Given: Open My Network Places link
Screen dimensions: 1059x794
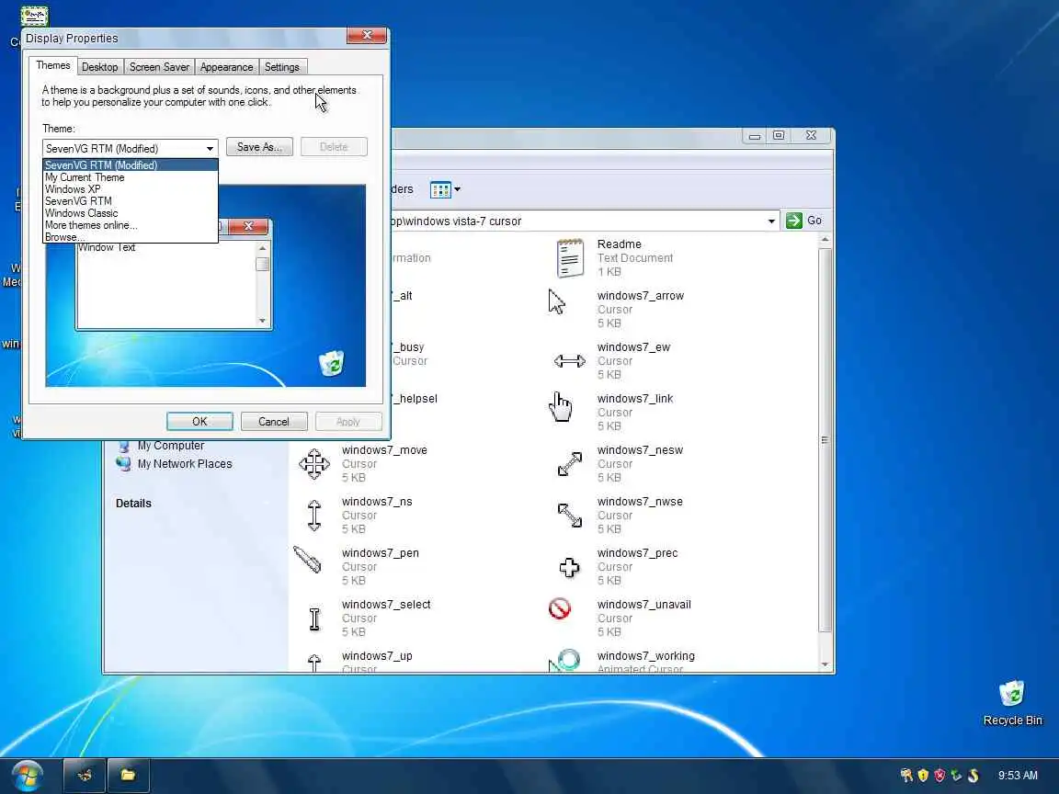Looking at the screenshot, I should (x=185, y=464).
